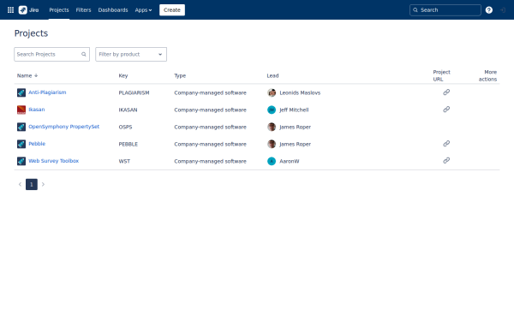Click the magnifier icon in Search Projects

coord(84,55)
